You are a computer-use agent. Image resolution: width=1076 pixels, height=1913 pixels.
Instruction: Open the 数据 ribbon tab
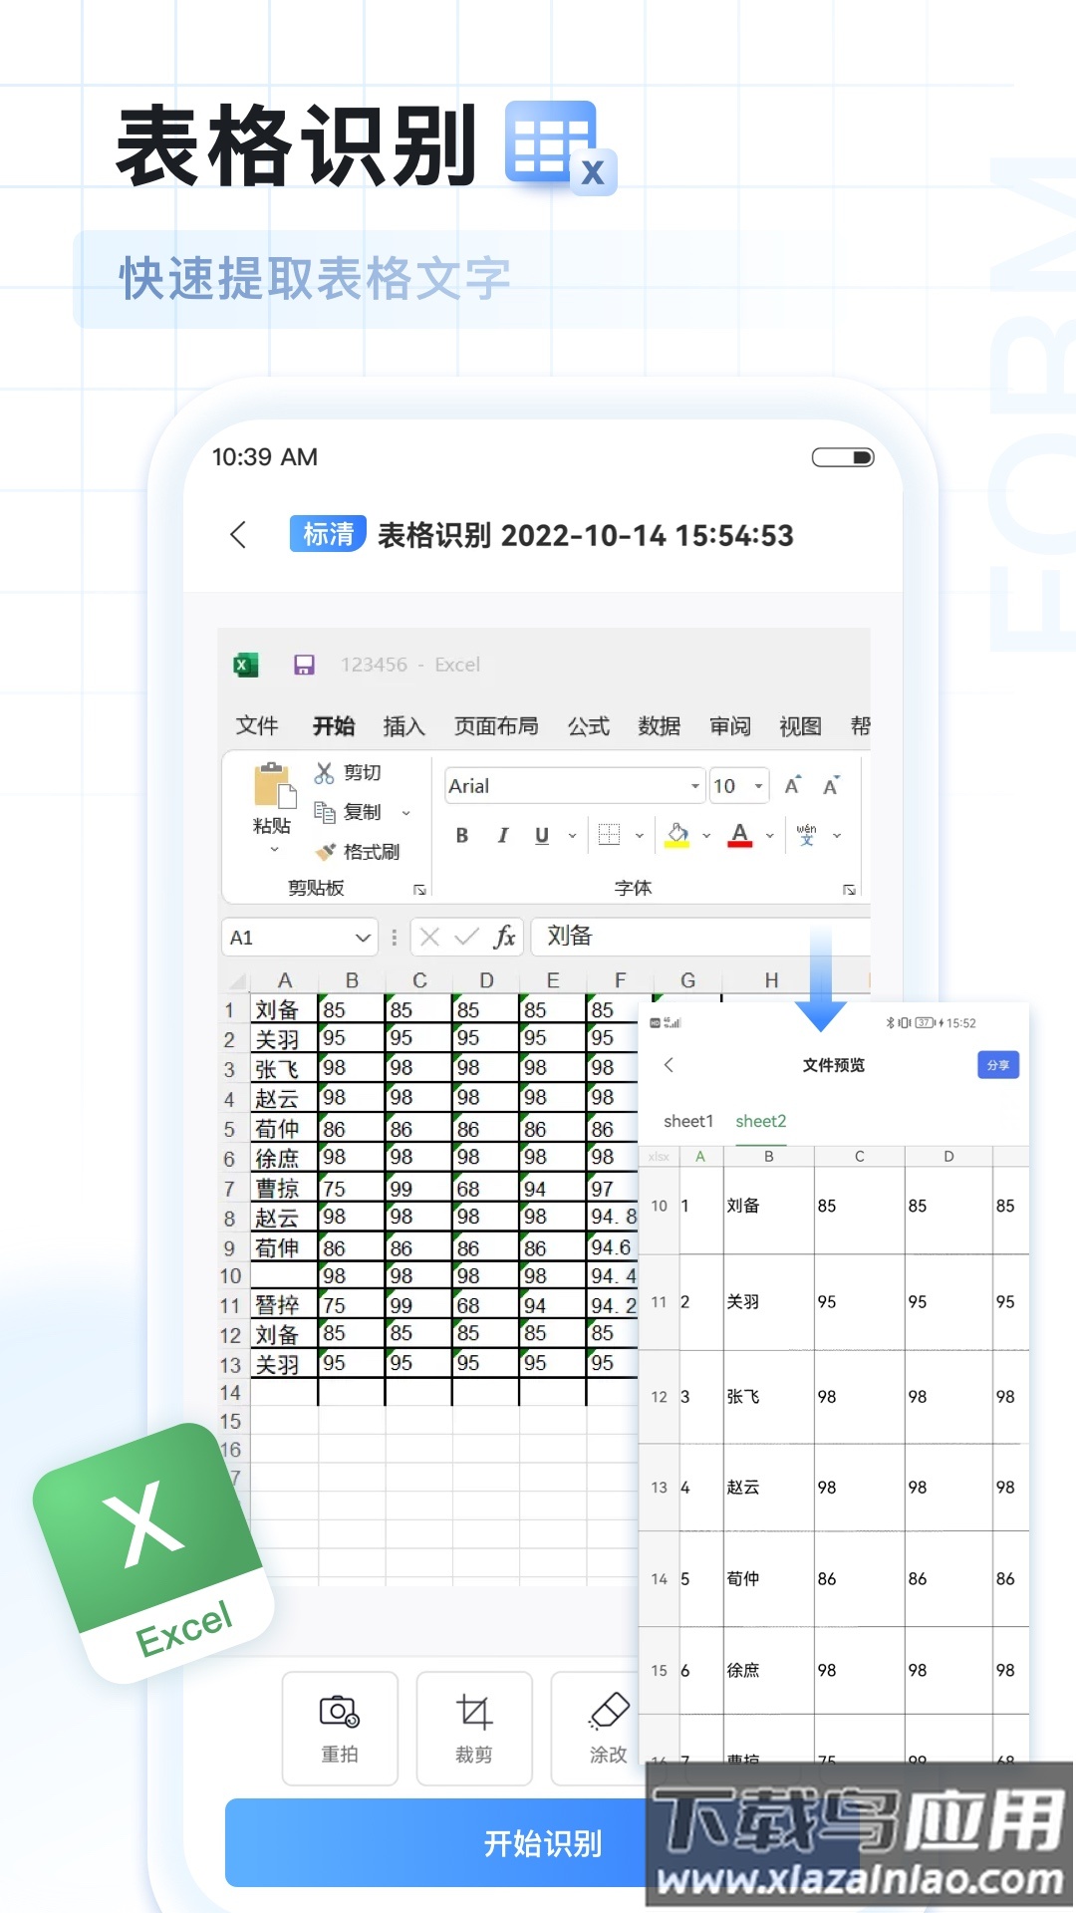pos(660,726)
